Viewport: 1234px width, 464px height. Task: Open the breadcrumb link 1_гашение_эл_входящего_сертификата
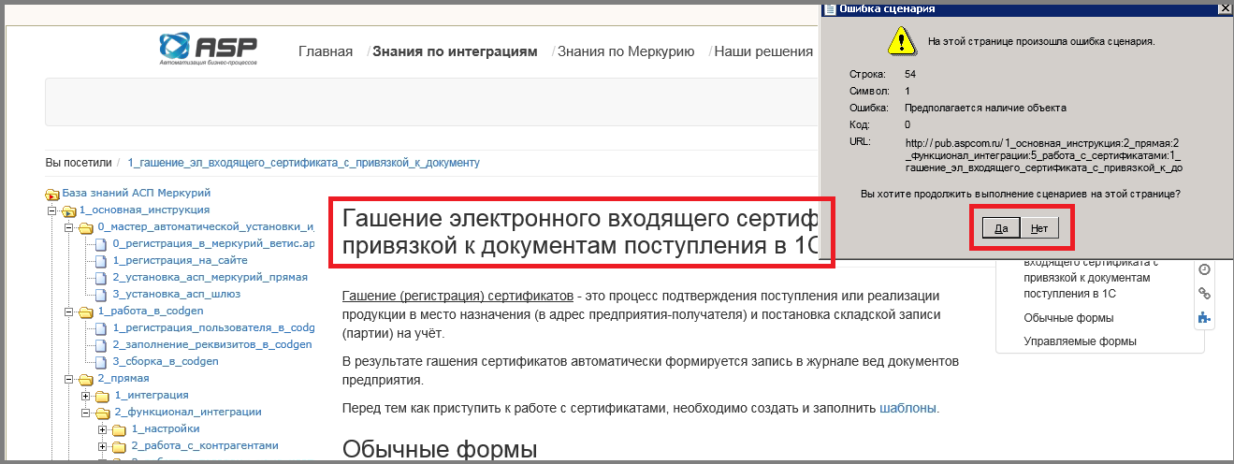(303, 163)
